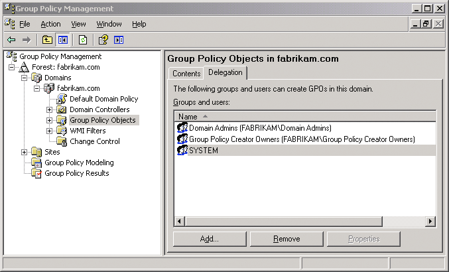Click the Default Domain Policy scroll icon
This screenshot has width=449, height=272.
click(x=62, y=99)
